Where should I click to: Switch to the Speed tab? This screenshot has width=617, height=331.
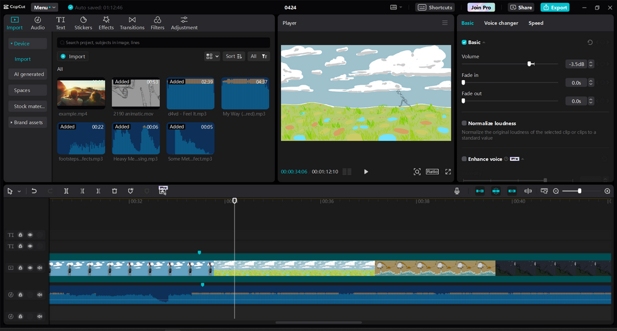(x=536, y=23)
